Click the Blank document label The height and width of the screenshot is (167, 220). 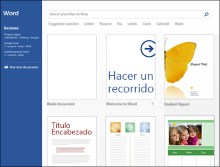61,104
